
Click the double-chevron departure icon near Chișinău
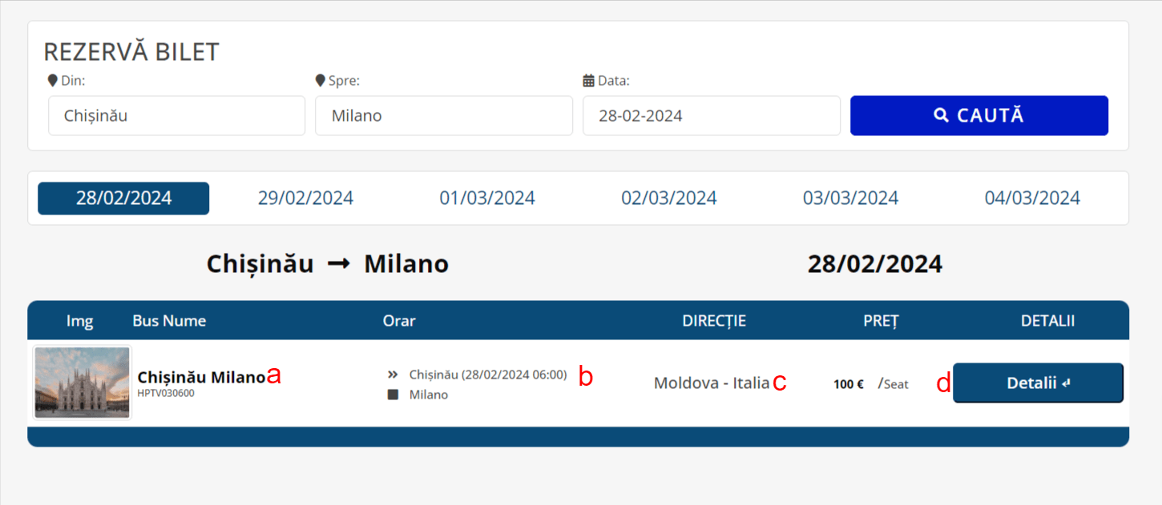[x=393, y=375]
